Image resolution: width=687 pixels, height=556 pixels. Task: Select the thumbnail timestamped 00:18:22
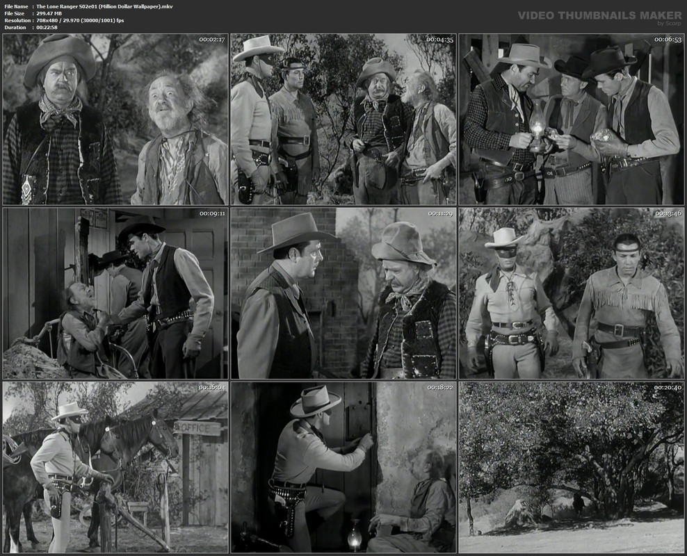[343, 467]
